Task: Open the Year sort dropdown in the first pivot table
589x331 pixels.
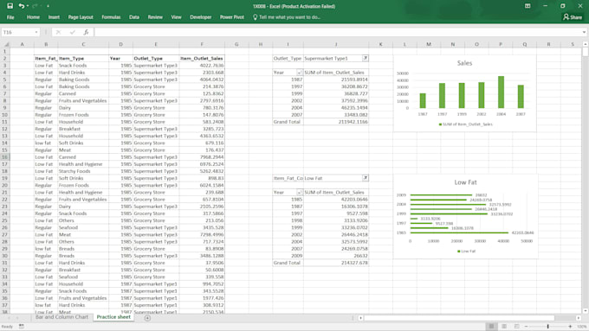Action: click(x=300, y=73)
